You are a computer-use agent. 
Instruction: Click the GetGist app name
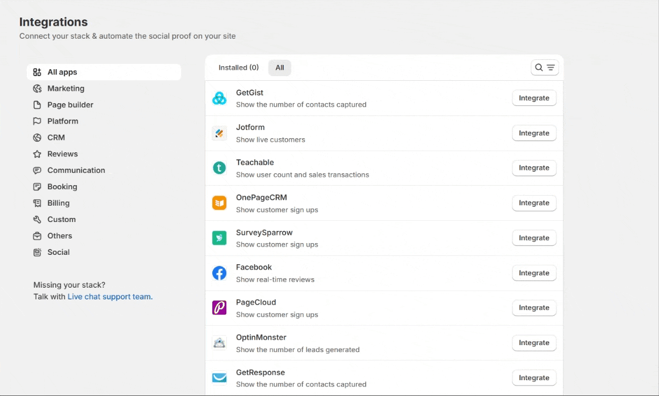[x=250, y=93]
